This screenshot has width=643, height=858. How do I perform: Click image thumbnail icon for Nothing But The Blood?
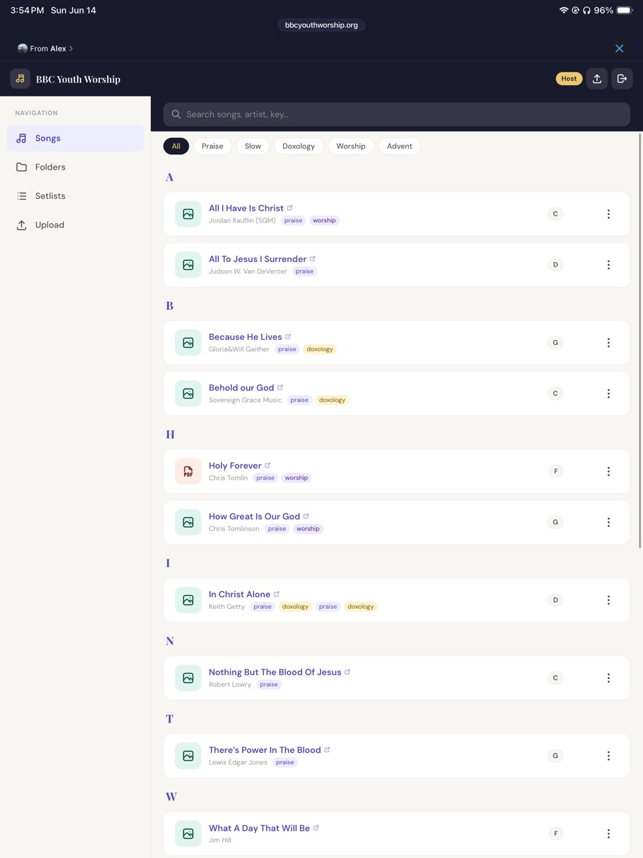188,678
